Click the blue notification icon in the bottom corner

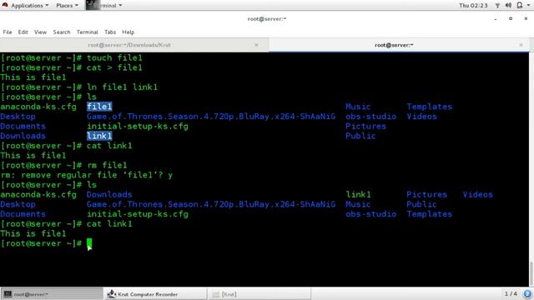tap(527, 294)
